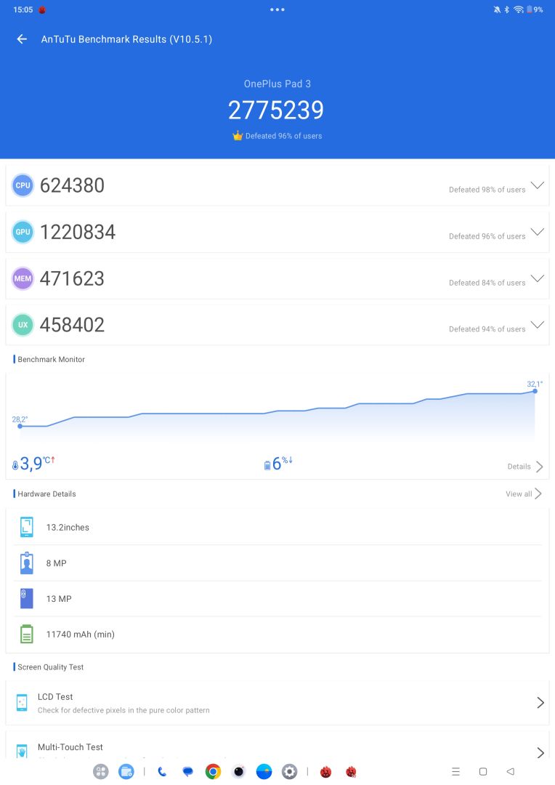Expand the UX score details chevron
The height and width of the screenshot is (785, 555).
pos(537,324)
